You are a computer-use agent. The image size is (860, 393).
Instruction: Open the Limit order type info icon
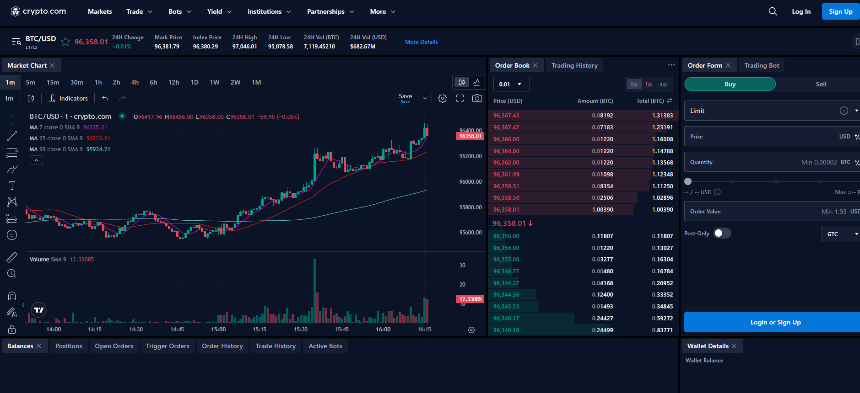844,111
